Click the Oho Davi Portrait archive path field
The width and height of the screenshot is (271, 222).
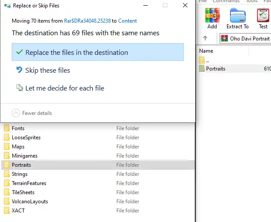click(x=246, y=38)
